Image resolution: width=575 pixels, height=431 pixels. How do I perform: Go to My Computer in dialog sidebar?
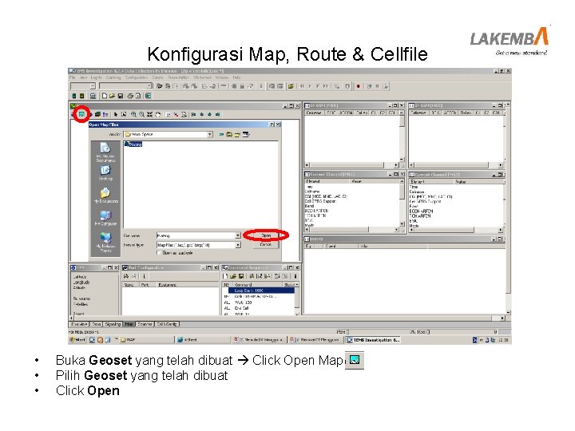[x=105, y=218]
